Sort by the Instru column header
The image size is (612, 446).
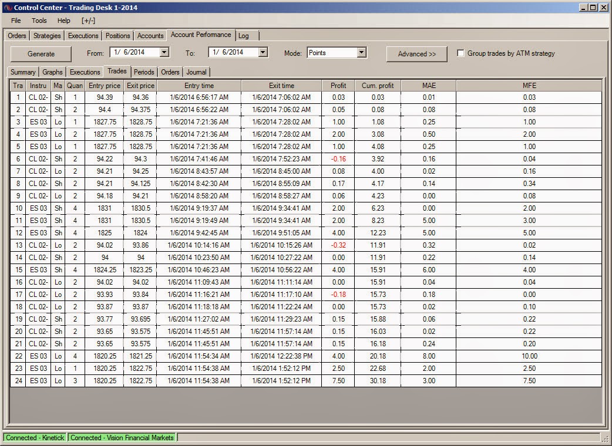click(38, 86)
